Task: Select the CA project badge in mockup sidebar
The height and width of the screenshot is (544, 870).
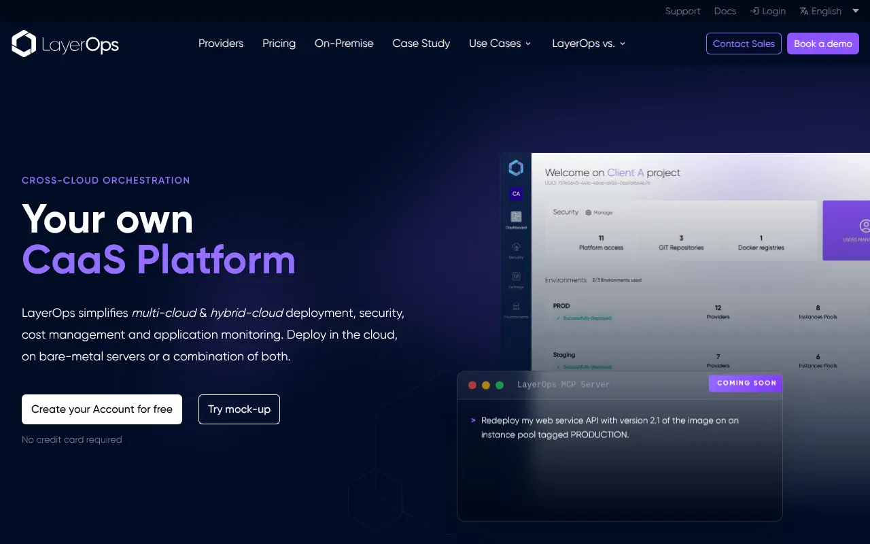Action: 516,194
